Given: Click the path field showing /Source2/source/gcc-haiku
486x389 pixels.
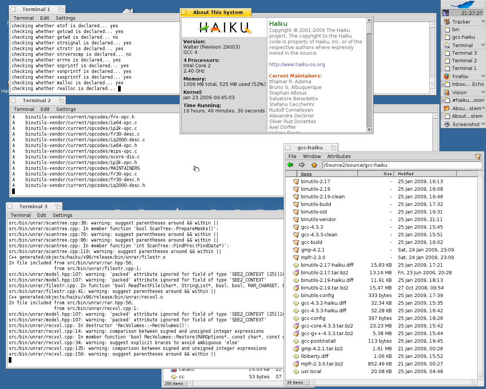Looking at the screenshot, I should 402,165.
